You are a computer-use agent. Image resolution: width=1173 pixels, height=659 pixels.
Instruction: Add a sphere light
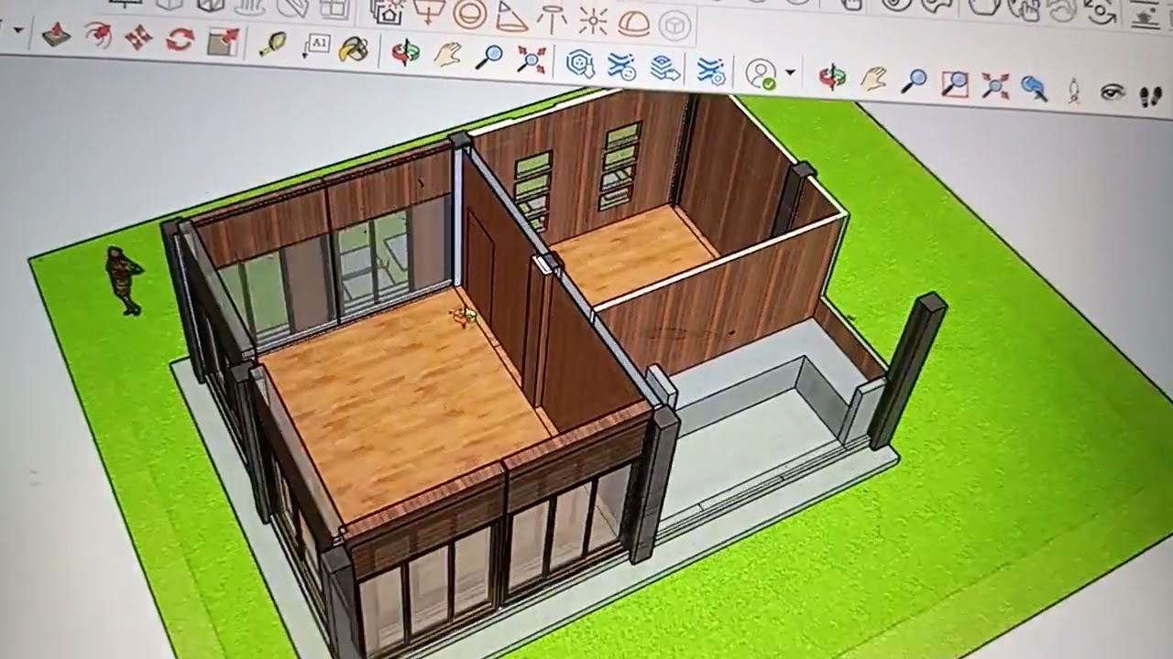470,15
